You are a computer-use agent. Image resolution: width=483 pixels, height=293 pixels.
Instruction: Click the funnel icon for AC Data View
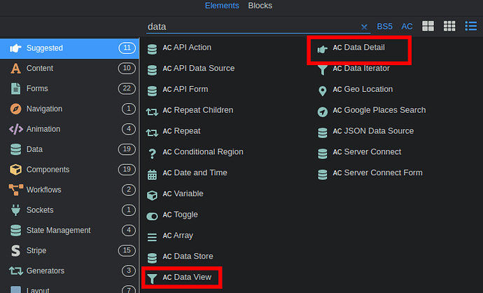tap(152, 278)
